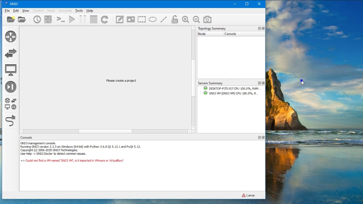The width and height of the screenshot is (363, 204).
Task: Click the Node column header
Action: [210, 34]
